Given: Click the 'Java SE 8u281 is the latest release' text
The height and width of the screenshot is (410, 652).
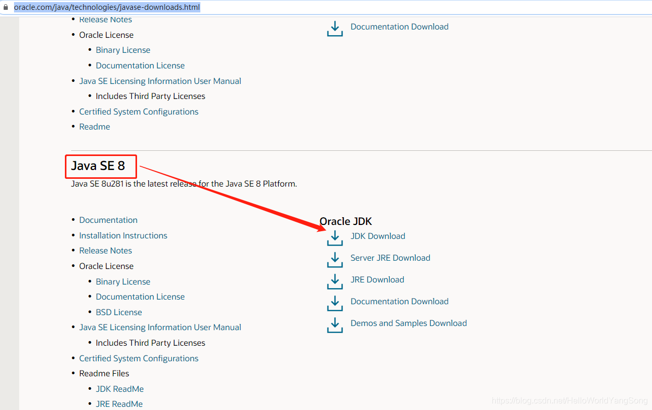Looking at the screenshot, I should (x=184, y=183).
